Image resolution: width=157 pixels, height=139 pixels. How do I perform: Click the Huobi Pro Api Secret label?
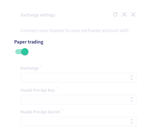click(x=40, y=112)
